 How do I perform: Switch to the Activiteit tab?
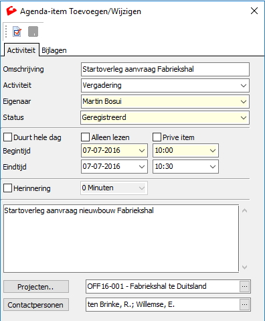point(21,50)
